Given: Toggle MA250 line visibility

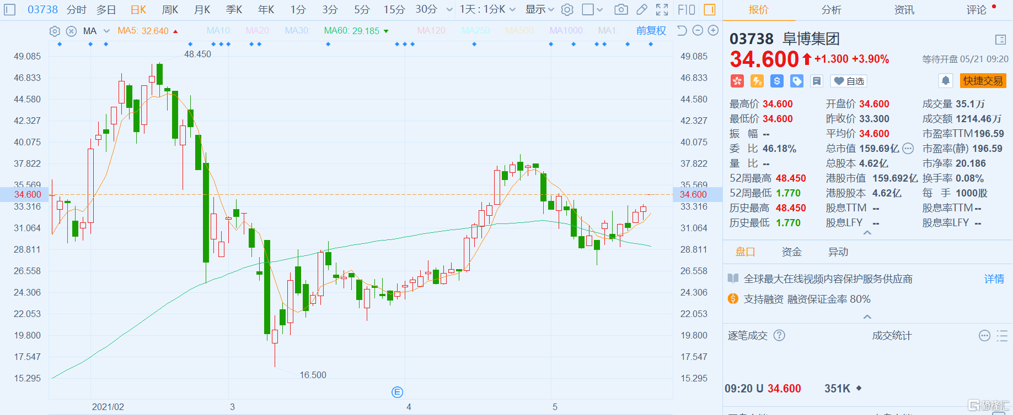Looking at the screenshot, I should [x=476, y=31].
